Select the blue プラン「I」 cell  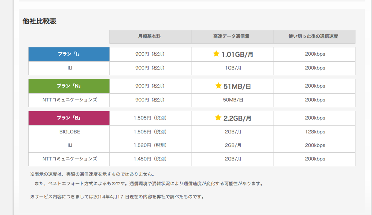tap(69, 54)
